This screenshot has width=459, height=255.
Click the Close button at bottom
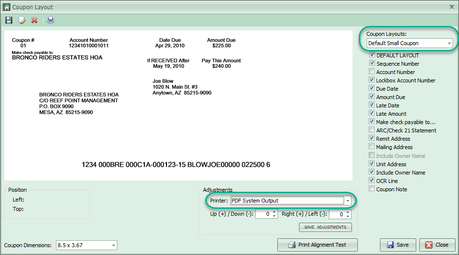(x=437, y=245)
